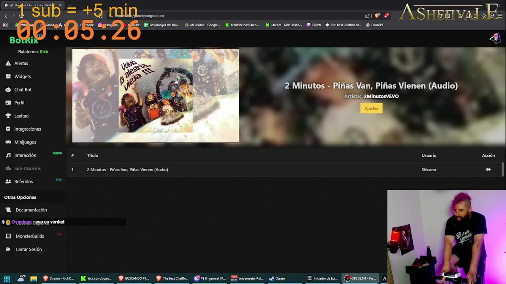Go to Referidos in the sidebar
The width and height of the screenshot is (506, 284).
(x=24, y=181)
